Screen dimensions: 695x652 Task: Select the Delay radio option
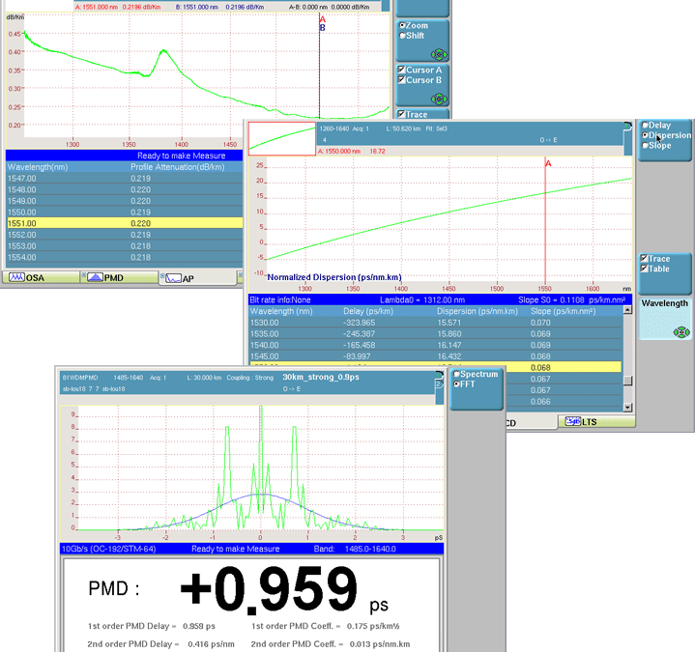click(x=645, y=126)
